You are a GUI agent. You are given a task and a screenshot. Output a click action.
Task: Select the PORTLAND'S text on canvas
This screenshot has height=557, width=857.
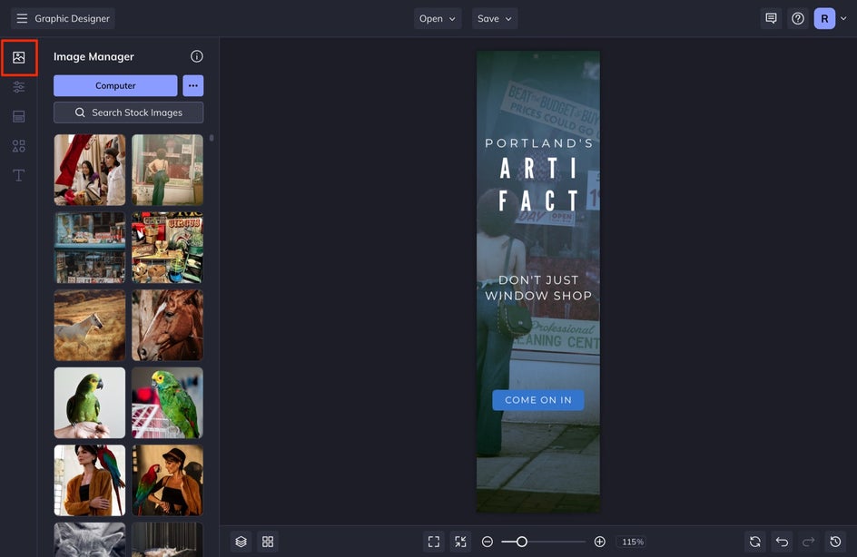539,143
